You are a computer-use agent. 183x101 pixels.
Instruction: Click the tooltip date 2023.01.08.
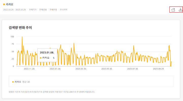tap(47, 53)
